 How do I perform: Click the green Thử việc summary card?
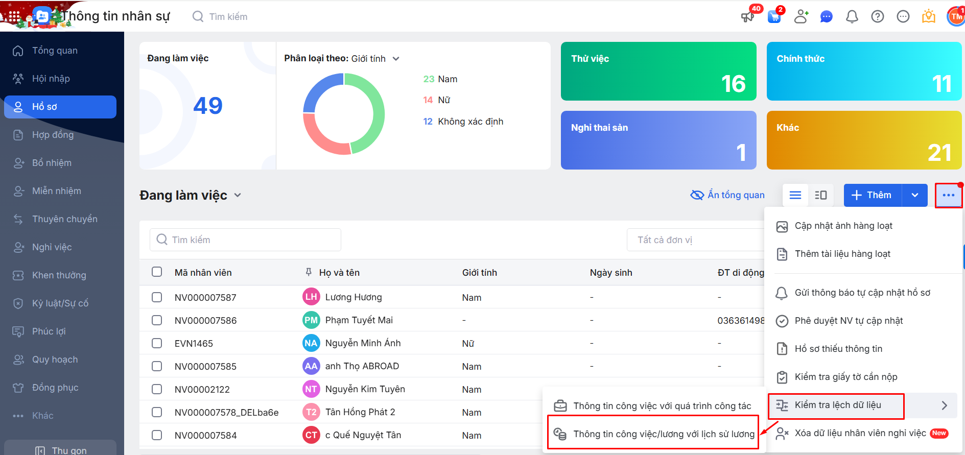[x=658, y=71]
